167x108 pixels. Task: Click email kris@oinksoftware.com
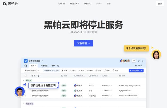(x=128, y=96)
